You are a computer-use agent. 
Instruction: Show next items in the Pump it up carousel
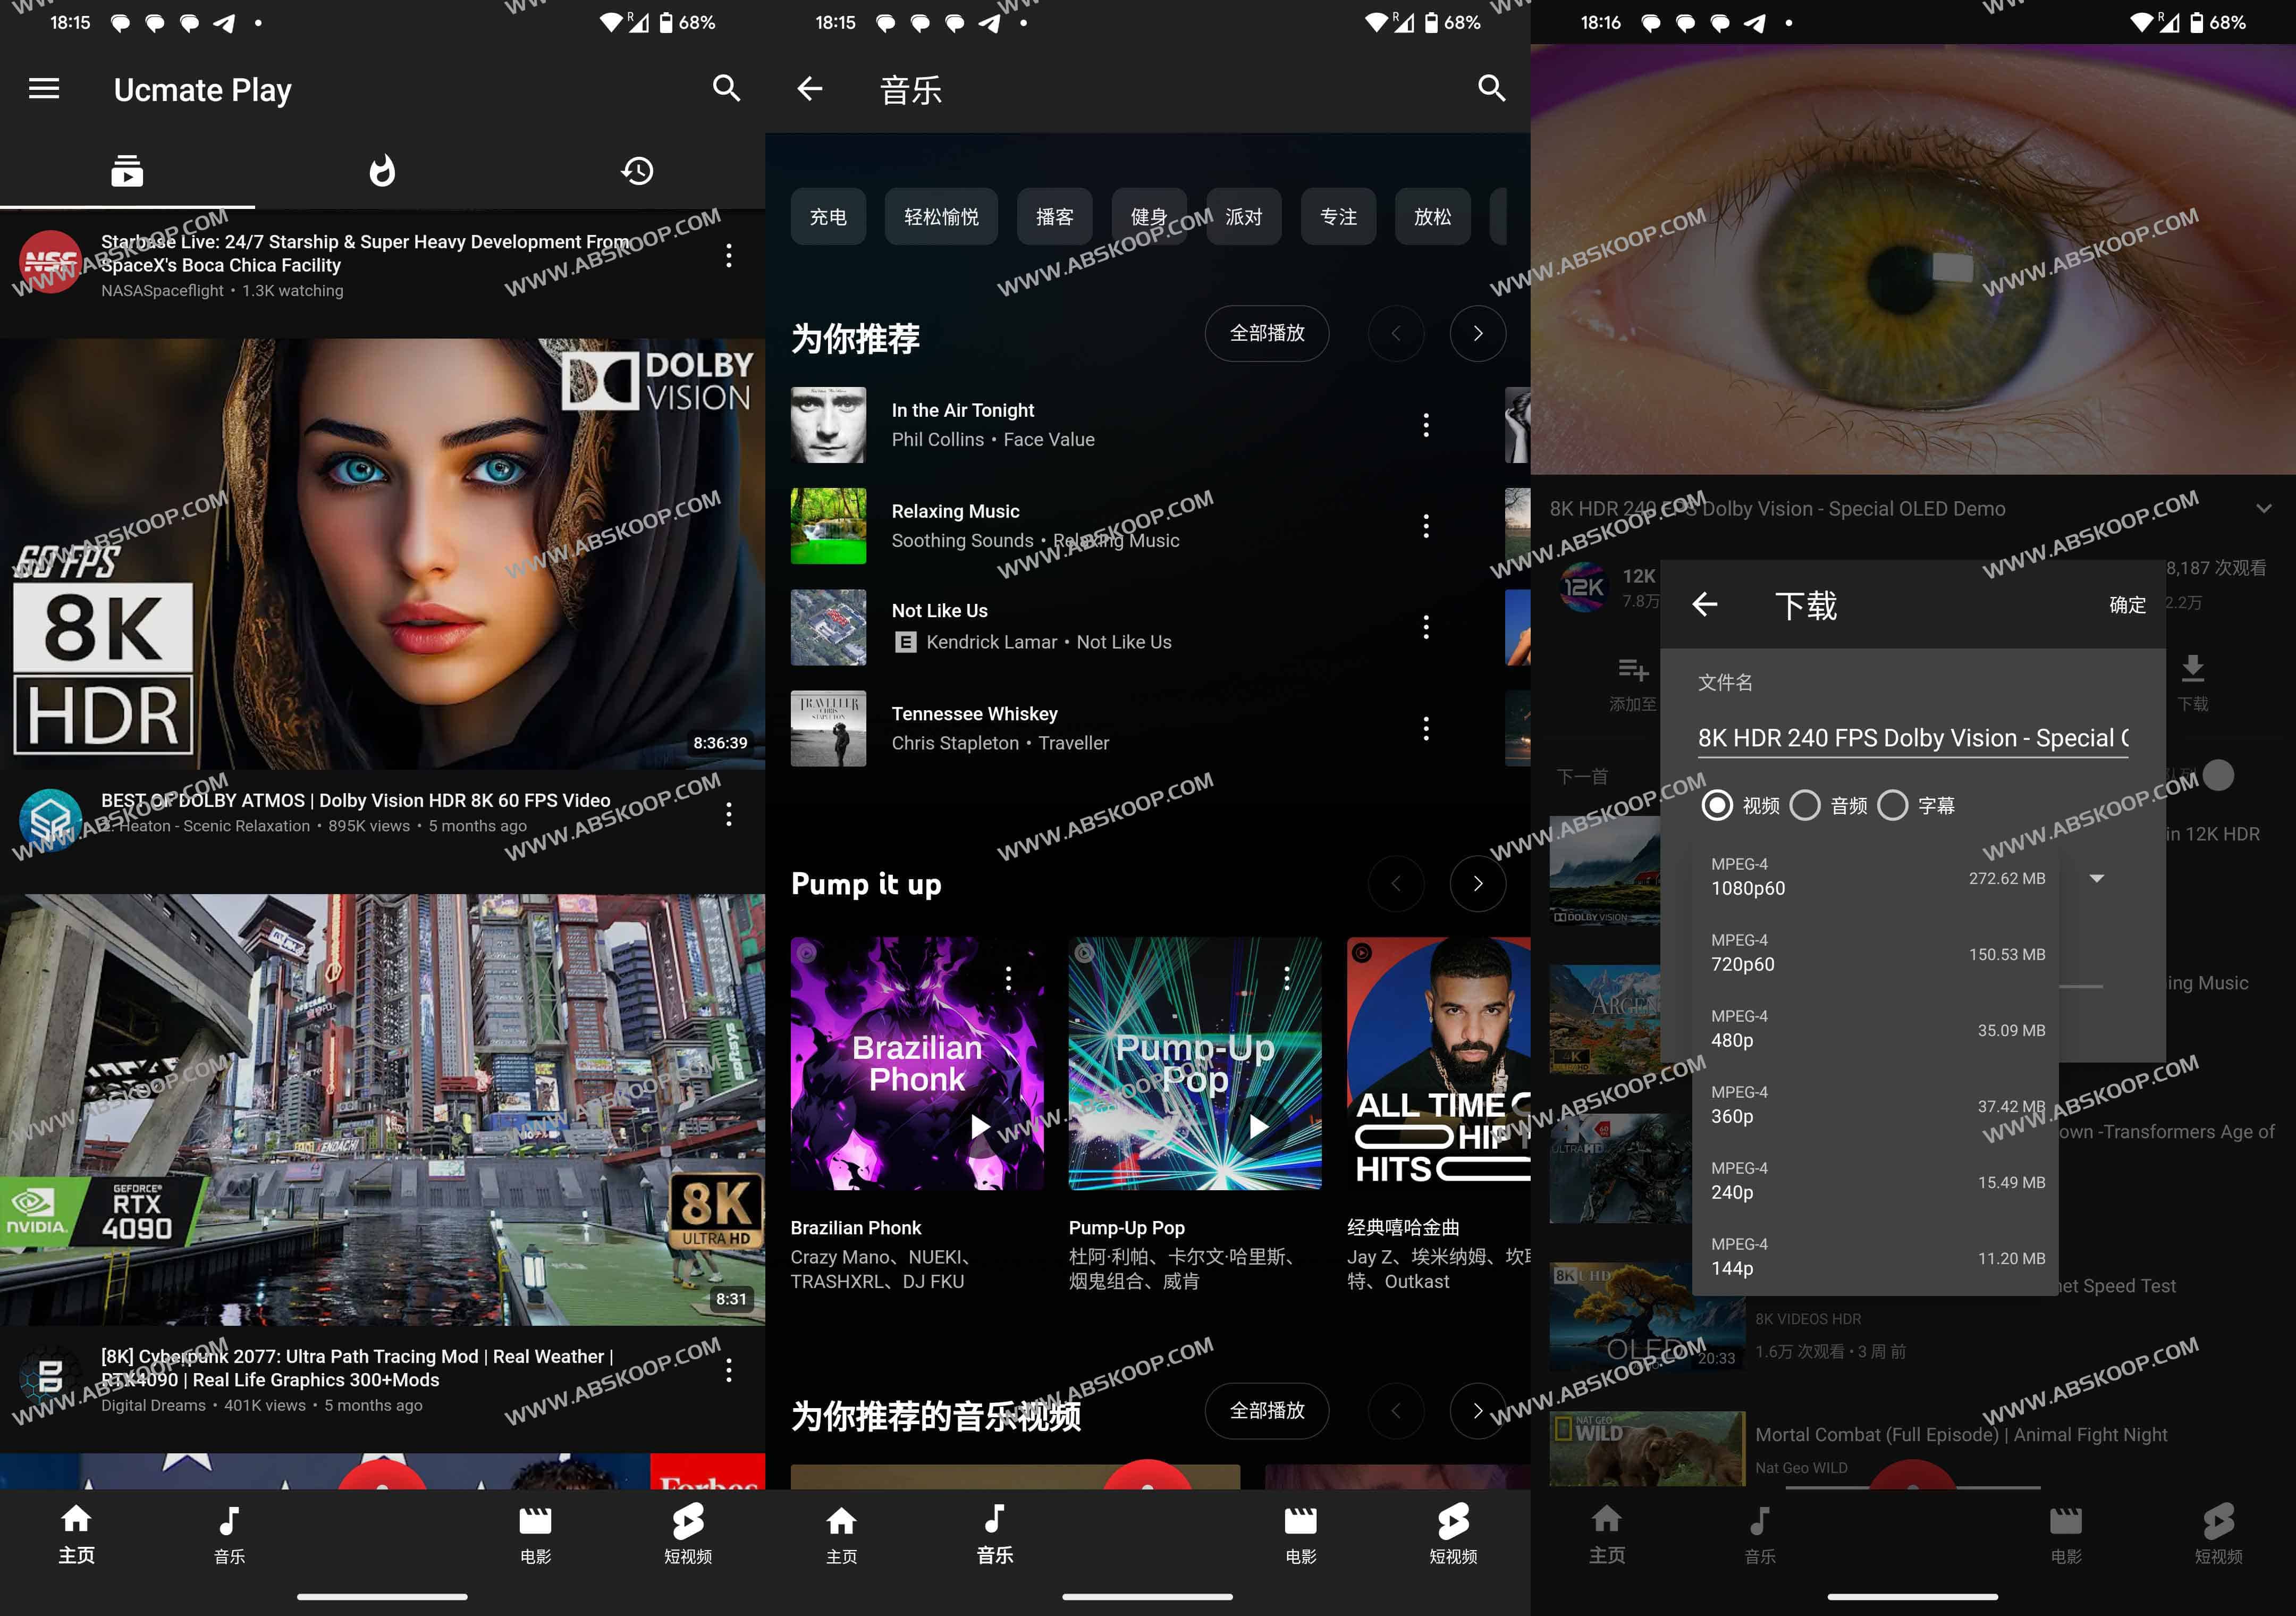(x=1477, y=884)
